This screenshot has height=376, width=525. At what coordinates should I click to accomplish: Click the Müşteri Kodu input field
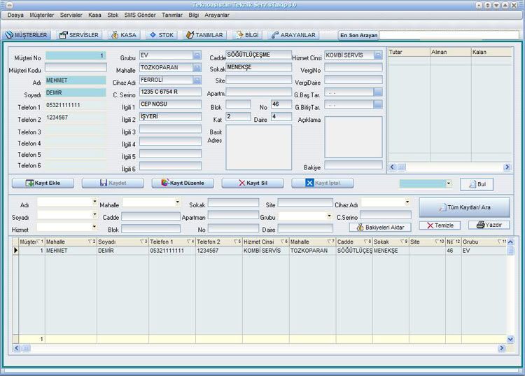[x=76, y=67]
